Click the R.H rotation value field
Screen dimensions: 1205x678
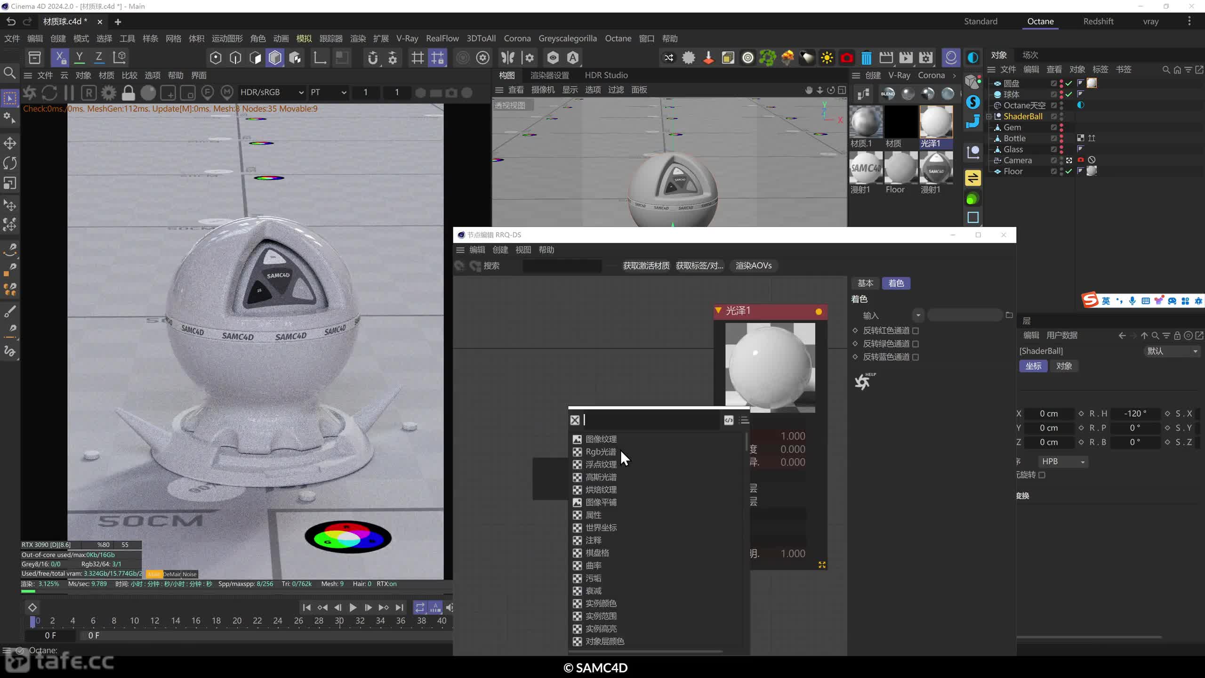click(1135, 413)
